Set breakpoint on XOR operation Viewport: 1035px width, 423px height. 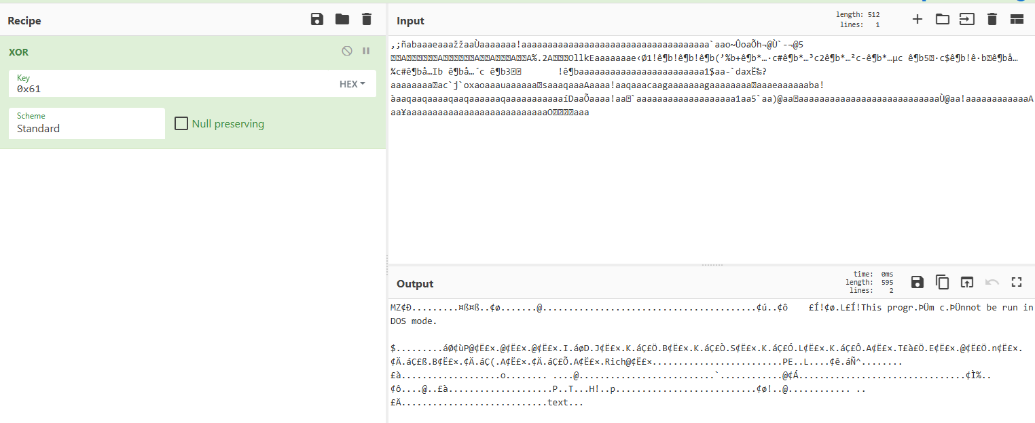(366, 51)
